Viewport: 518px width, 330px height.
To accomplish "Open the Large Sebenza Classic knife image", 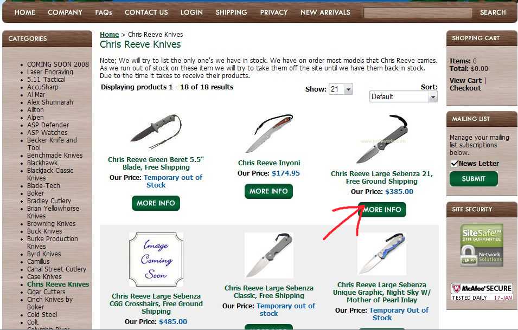I will [269, 255].
